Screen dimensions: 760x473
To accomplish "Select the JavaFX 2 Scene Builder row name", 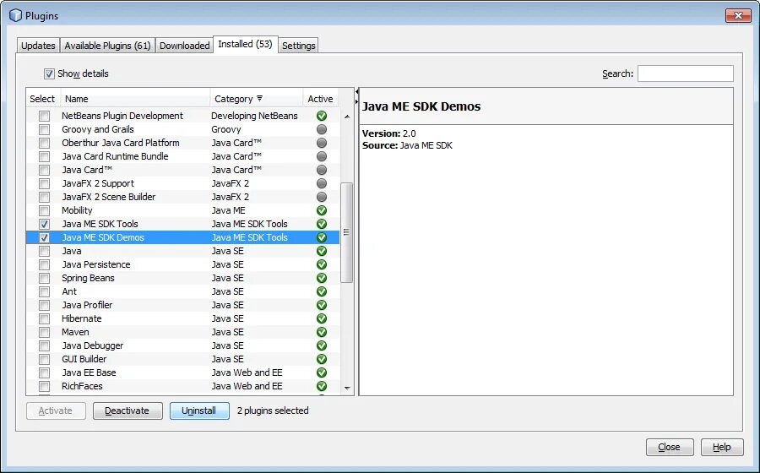I will pyautogui.click(x=109, y=198).
